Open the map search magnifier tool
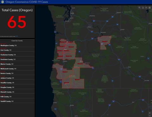The height and width of the screenshot is (117, 152). 140,8
